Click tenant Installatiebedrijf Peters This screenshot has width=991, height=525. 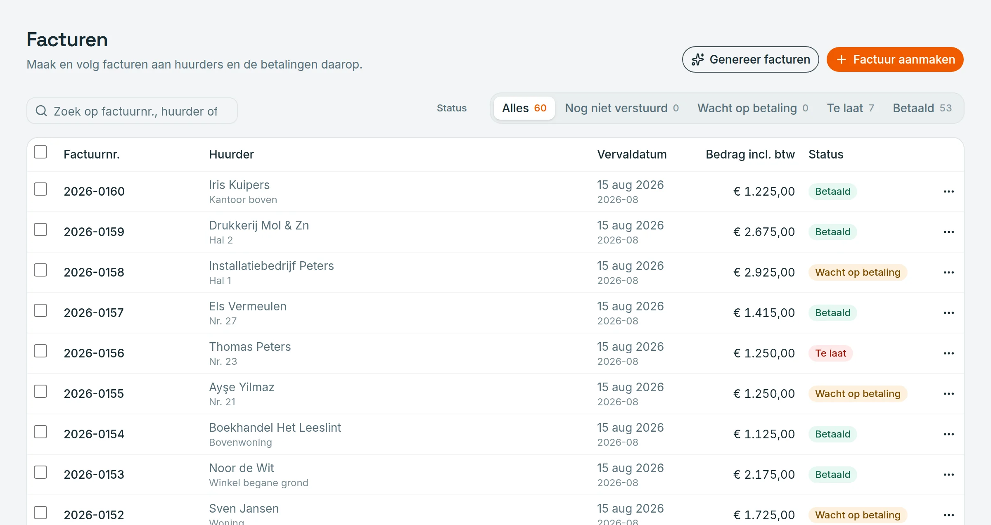coord(271,266)
